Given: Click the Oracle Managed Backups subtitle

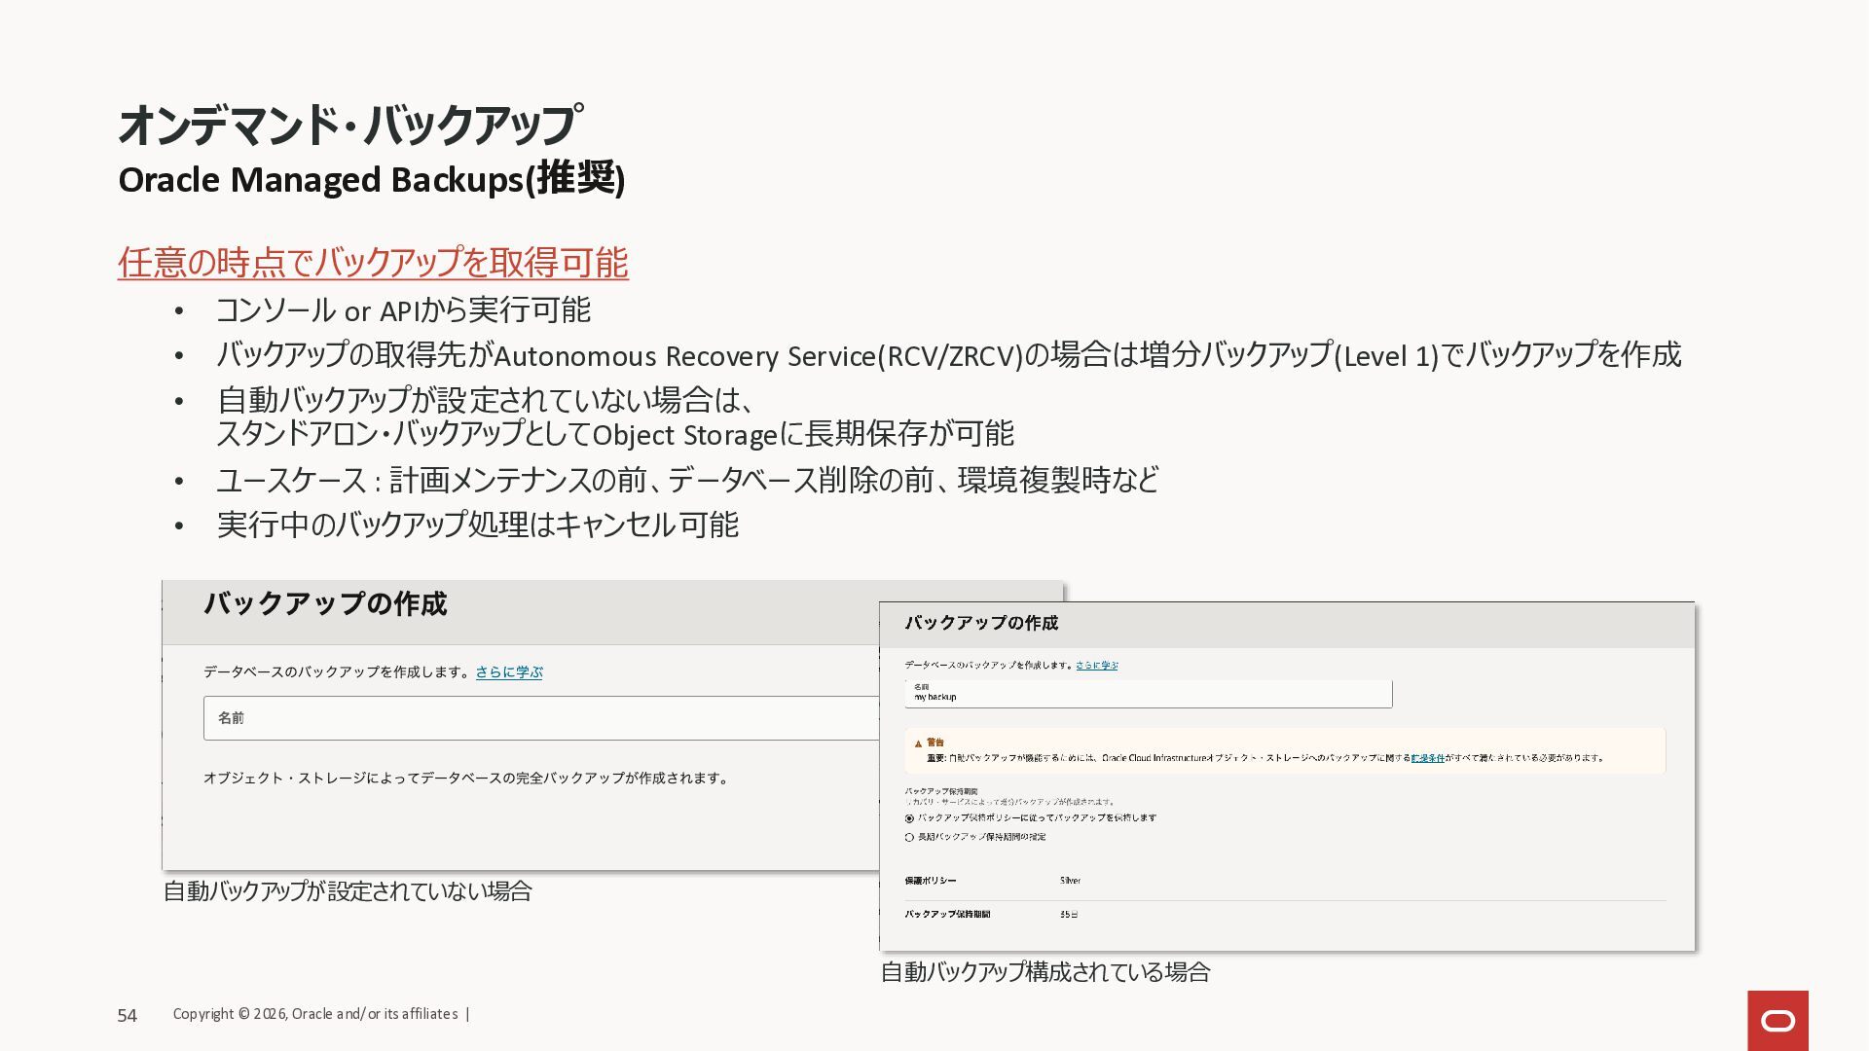Looking at the screenshot, I should pyautogui.click(x=371, y=180).
